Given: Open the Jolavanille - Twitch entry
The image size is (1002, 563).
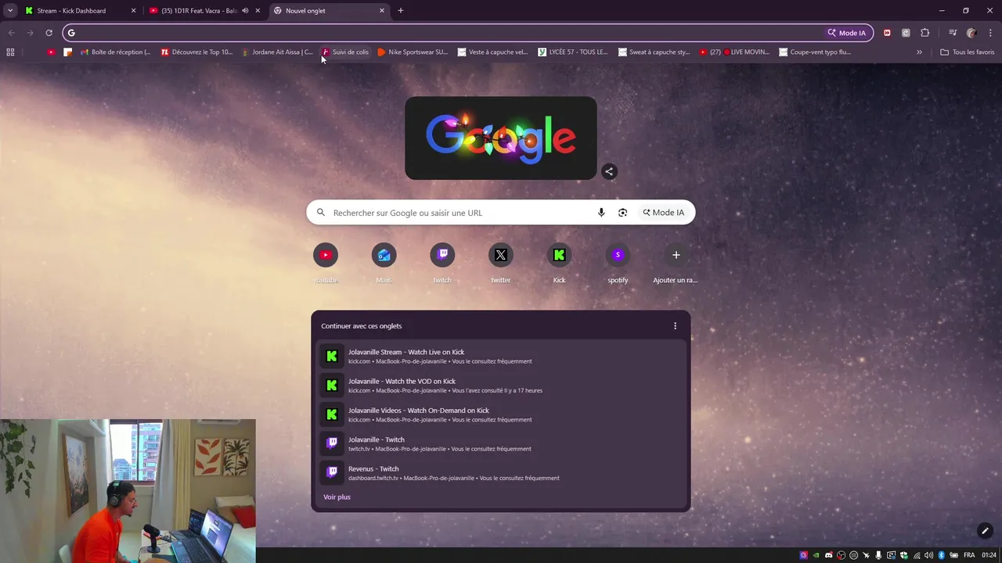Looking at the screenshot, I should tap(501, 444).
